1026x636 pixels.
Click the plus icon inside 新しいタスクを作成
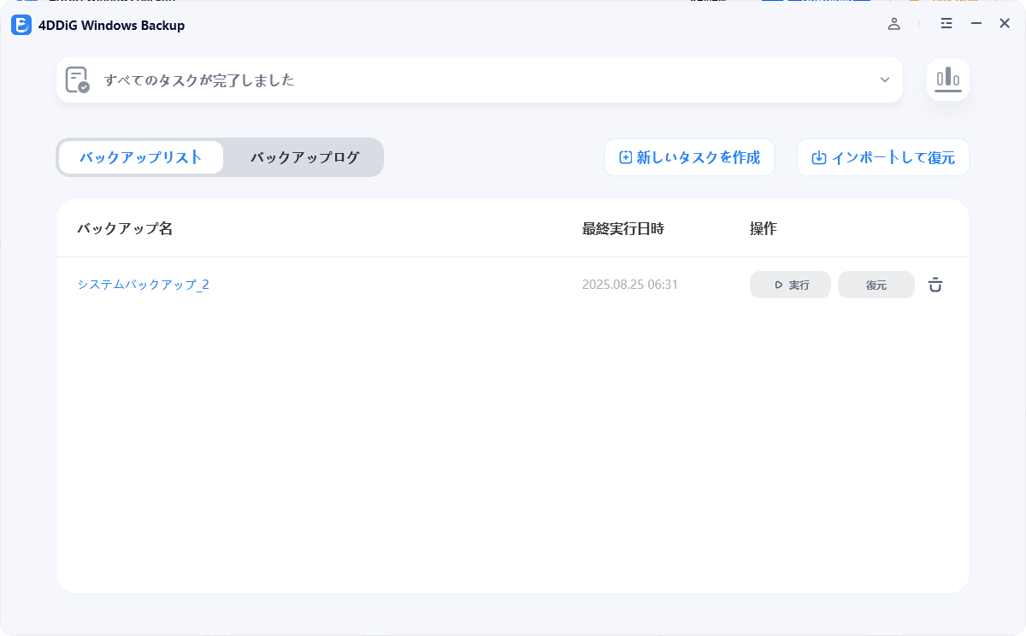pos(624,156)
